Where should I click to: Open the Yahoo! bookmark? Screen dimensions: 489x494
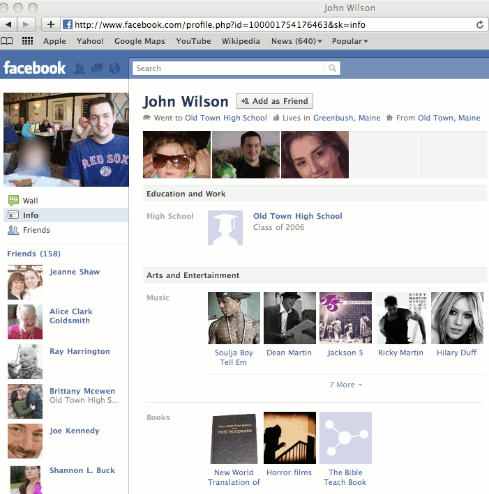click(90, 41)
